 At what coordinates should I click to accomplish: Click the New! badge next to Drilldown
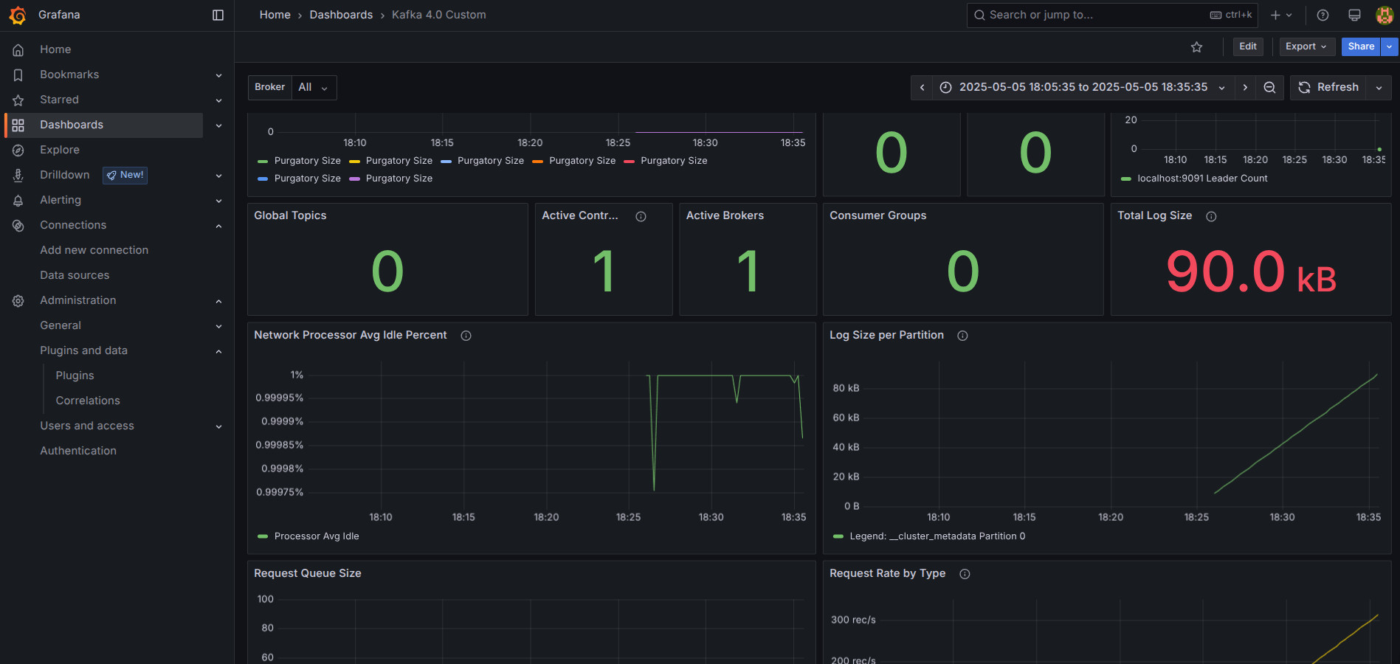click(x=125, y=175)
